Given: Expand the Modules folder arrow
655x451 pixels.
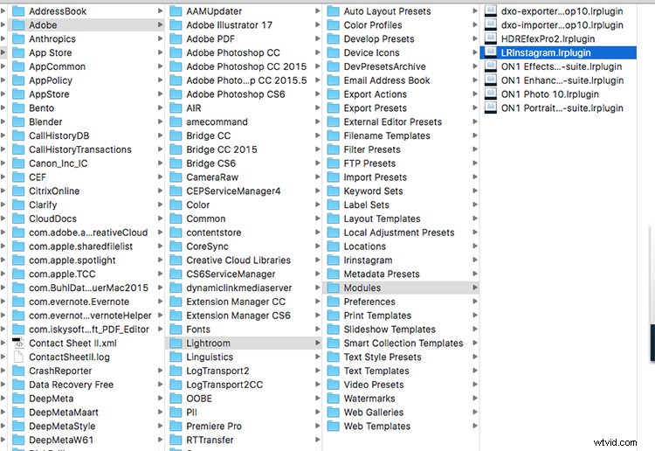Looking at the screenshot, I should pyautogui.click(x=474, y=288).
